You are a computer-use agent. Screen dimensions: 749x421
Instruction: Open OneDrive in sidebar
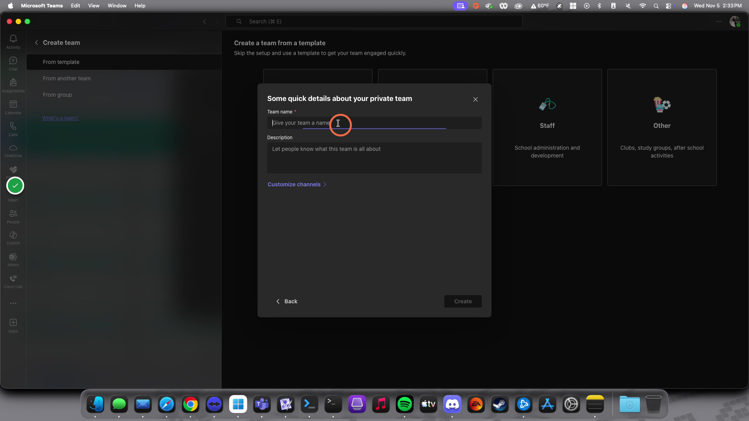pos(13,151)
